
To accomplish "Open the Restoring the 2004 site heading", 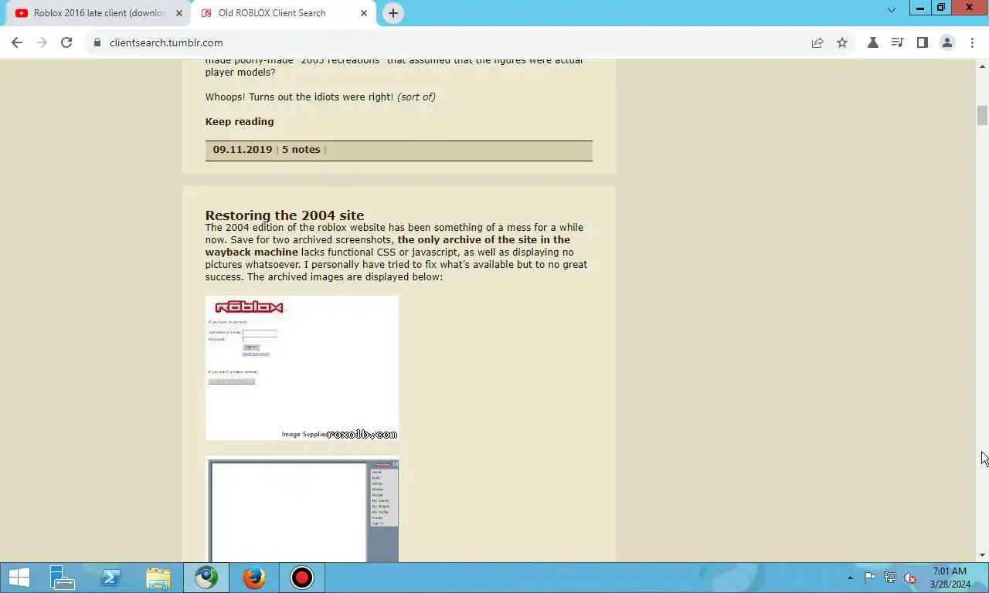I will (284, 215).
